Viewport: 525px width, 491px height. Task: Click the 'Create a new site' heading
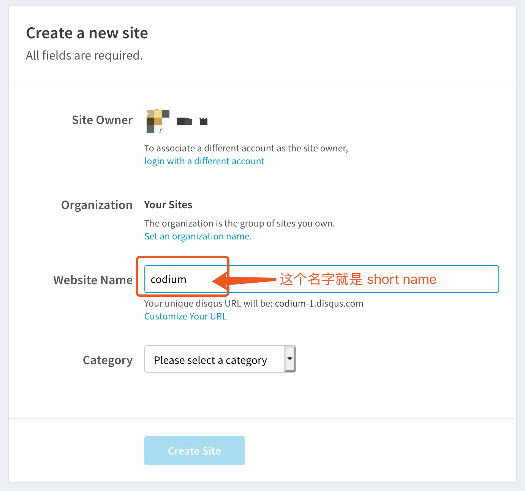coord(87,33)
